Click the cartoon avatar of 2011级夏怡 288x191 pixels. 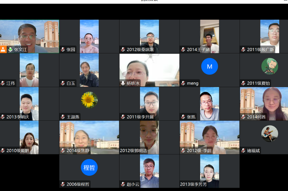pyautogui.click(x=270, y=66)
